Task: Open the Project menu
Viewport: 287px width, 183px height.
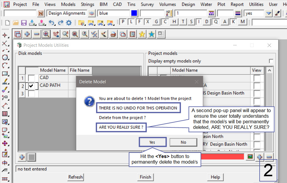Action: [x=20, y=4]
